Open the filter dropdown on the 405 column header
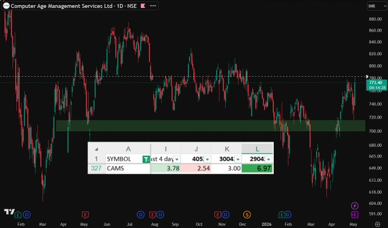 pos(207,159)
